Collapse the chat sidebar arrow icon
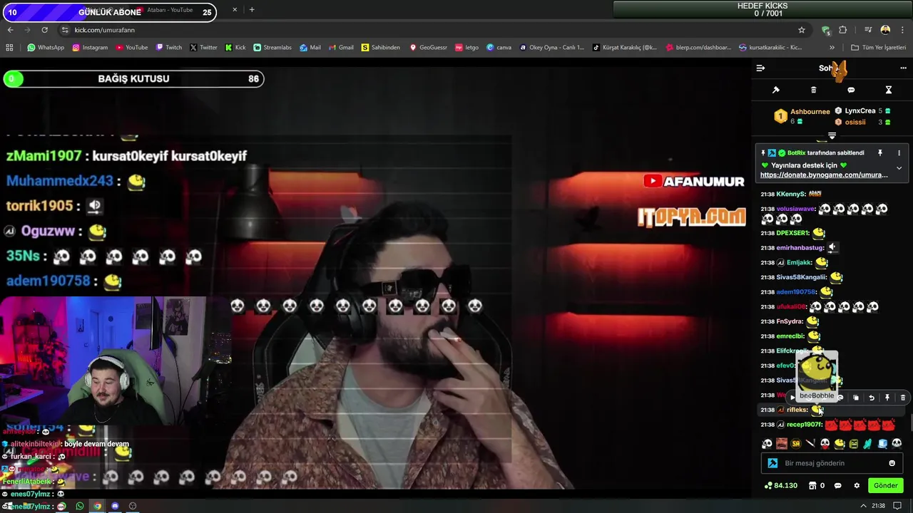The image size is (913, 513). pyautogui.click(x=760, y=68)
